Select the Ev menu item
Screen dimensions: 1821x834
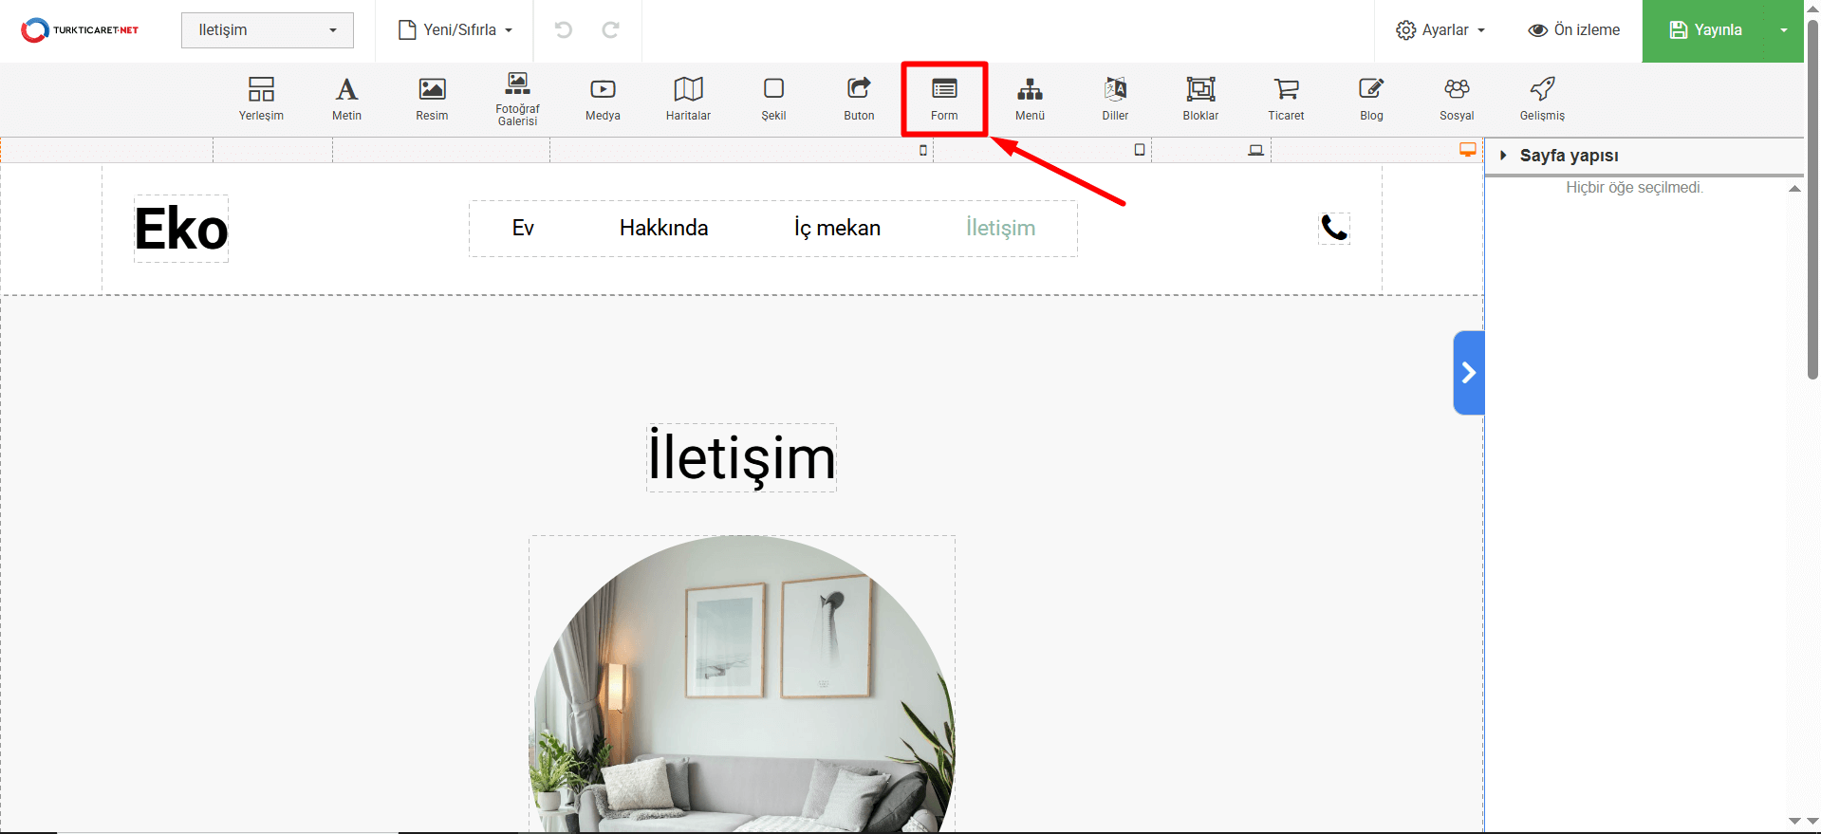(523, 228)
